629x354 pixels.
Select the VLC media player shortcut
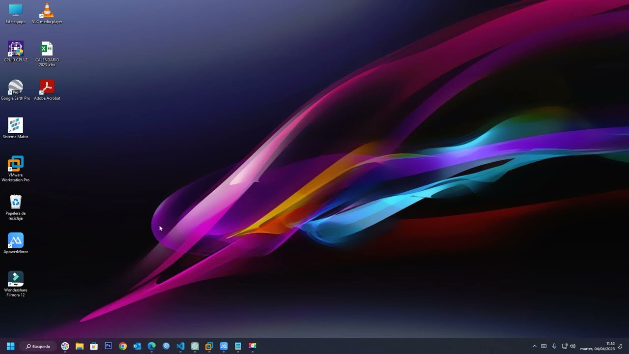(x=47, y=13)
